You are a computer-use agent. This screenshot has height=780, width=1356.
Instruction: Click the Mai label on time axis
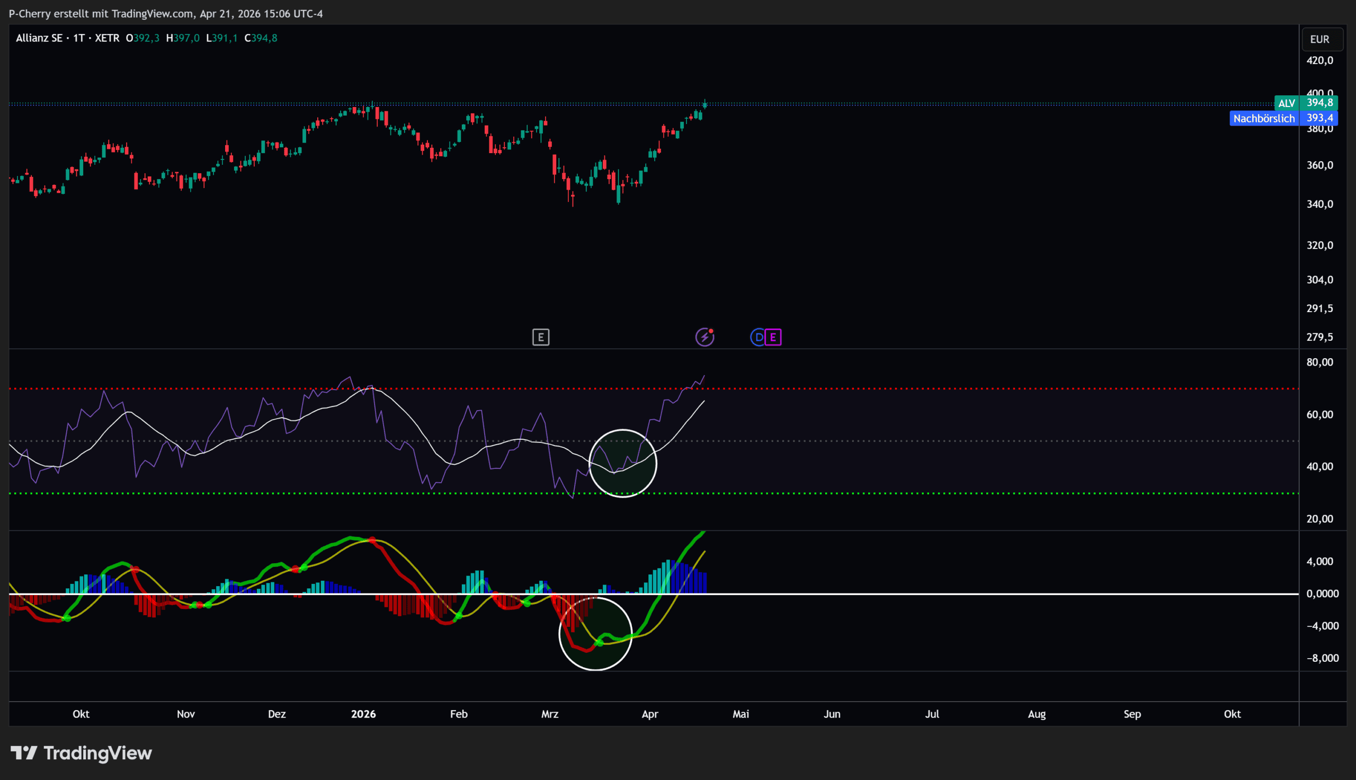pyautogui.click(x=741, y=714)
